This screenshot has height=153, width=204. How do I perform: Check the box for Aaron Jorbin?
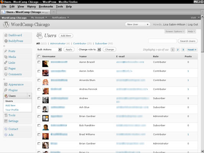pyautogui.click(x=39, y=71)
